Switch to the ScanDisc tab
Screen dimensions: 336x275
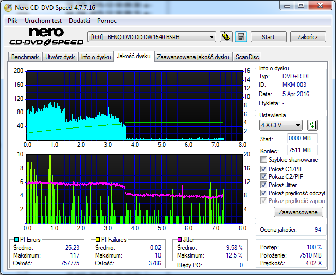247,57
